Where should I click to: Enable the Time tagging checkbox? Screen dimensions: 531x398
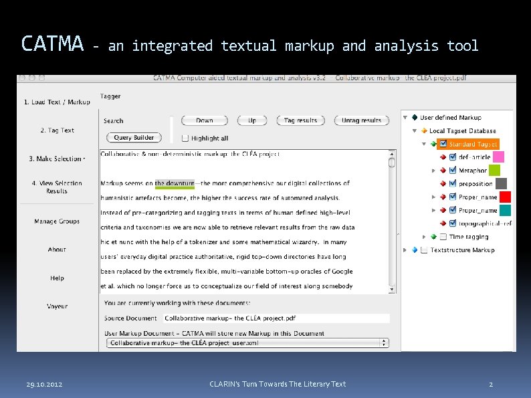tap(443, 237)
